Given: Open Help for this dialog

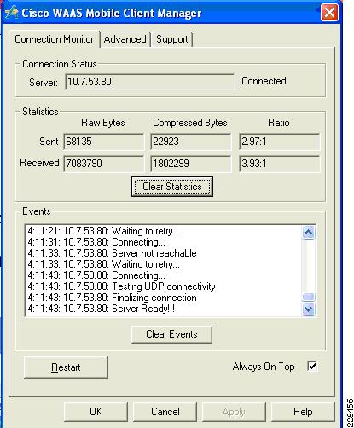Looking at the screenshot, I should coord(303,412).
